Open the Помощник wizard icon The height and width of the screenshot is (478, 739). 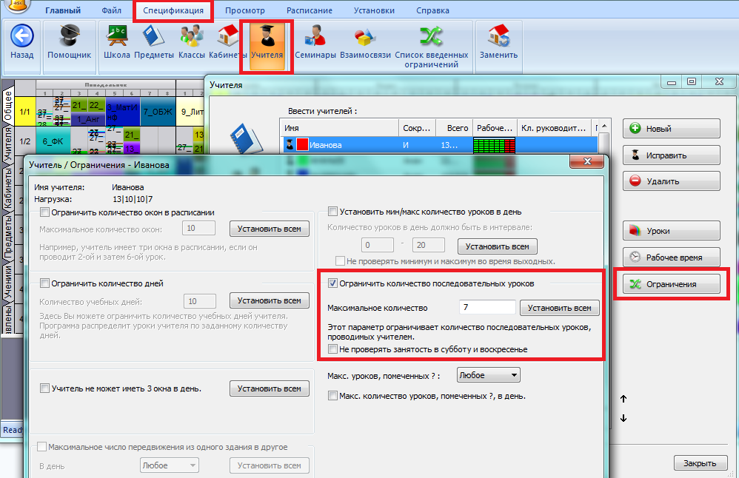[x=69, y=37]
